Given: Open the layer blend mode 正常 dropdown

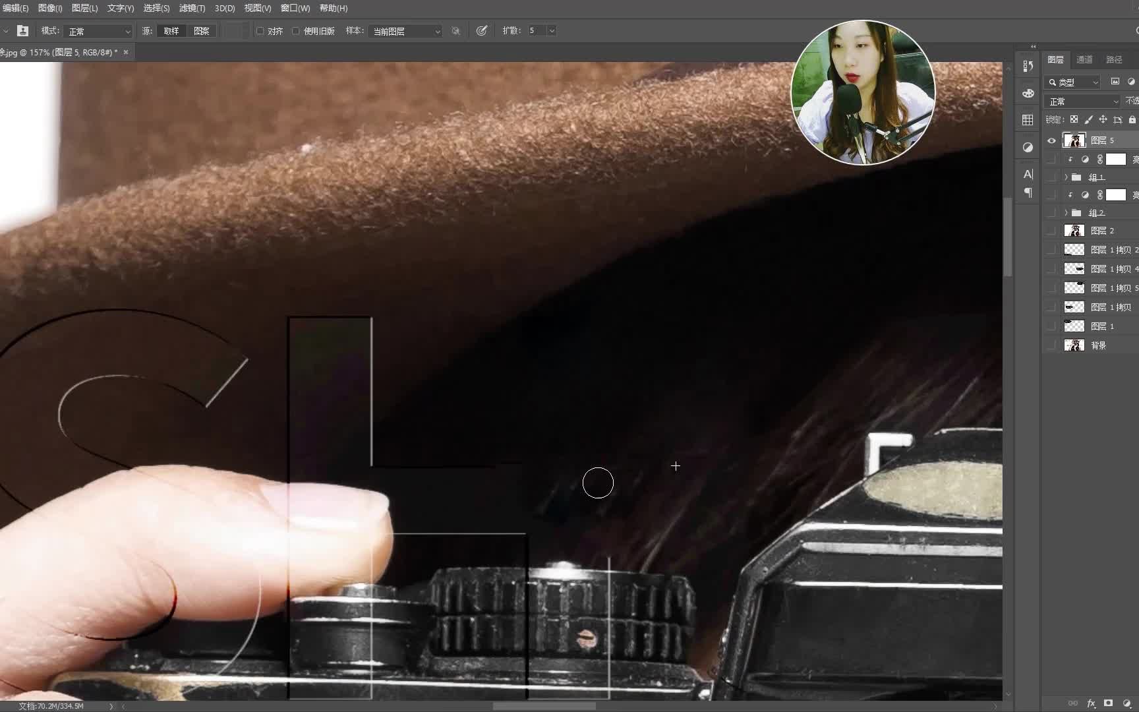Looking at the screenshot, I should (x=1082, y=102).
